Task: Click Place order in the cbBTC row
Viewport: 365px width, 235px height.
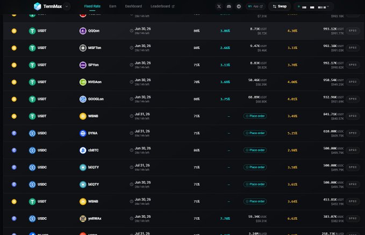Action: pos(255,150)
